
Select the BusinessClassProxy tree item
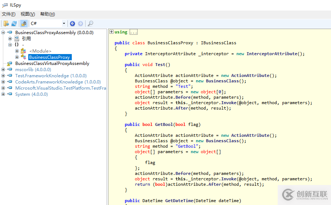coord(50,57)
